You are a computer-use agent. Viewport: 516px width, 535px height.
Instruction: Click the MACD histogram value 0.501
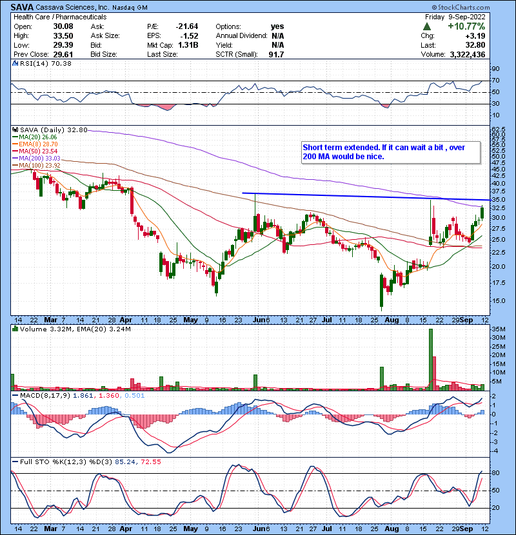pyautogui.click(x=135, y=396)
